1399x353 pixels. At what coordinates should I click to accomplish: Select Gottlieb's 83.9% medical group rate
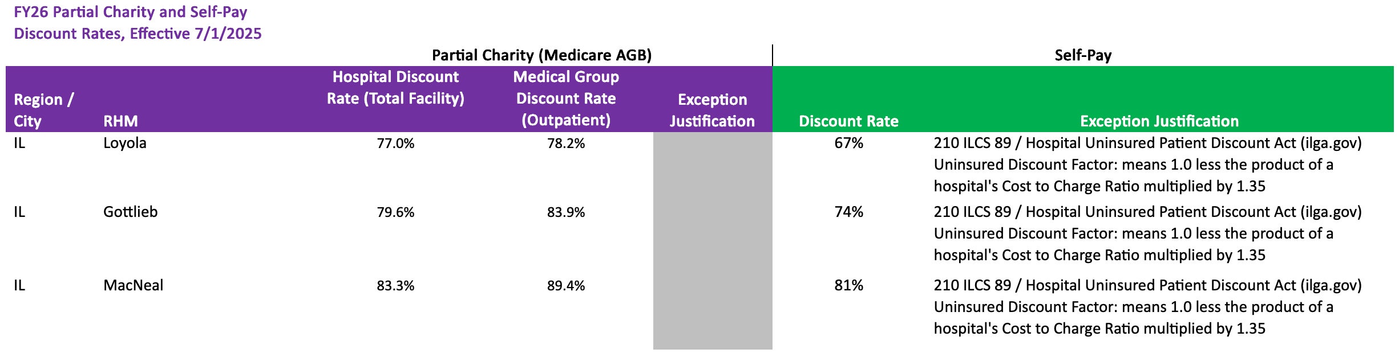click(565, 212)
